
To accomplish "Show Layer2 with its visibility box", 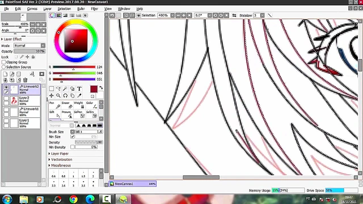I will (x=6, y=99).
